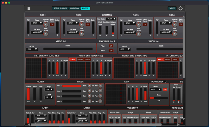Image resolution: width=209 pixels, height=127 pixels.
Task: Open the settings gear icon
Action: click(180, 8)
